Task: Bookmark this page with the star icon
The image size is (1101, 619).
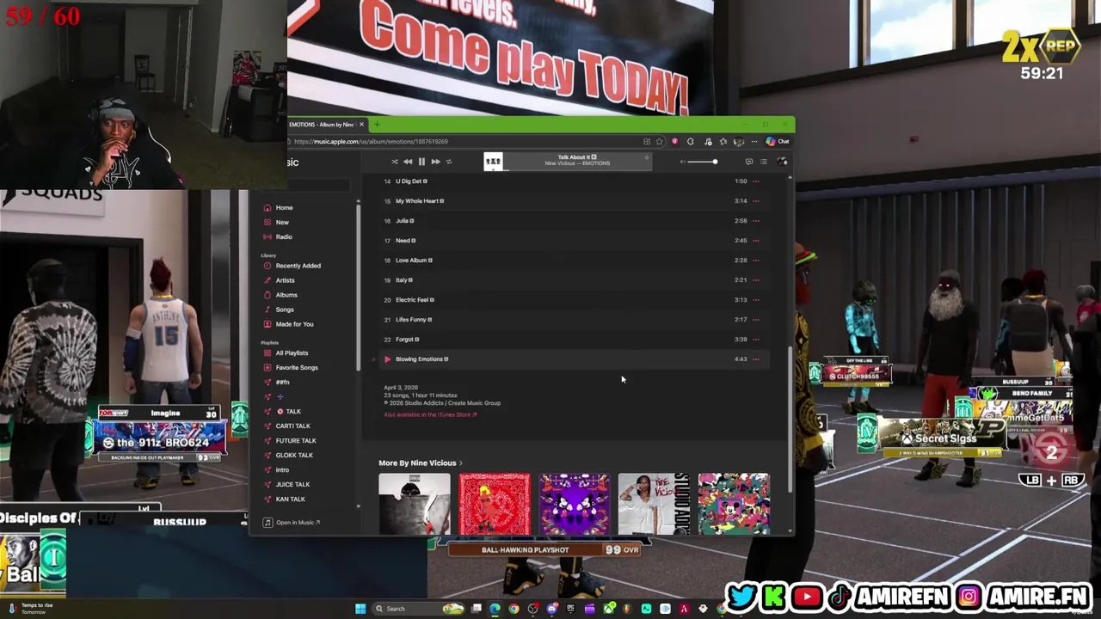Action: coord(659,141)
